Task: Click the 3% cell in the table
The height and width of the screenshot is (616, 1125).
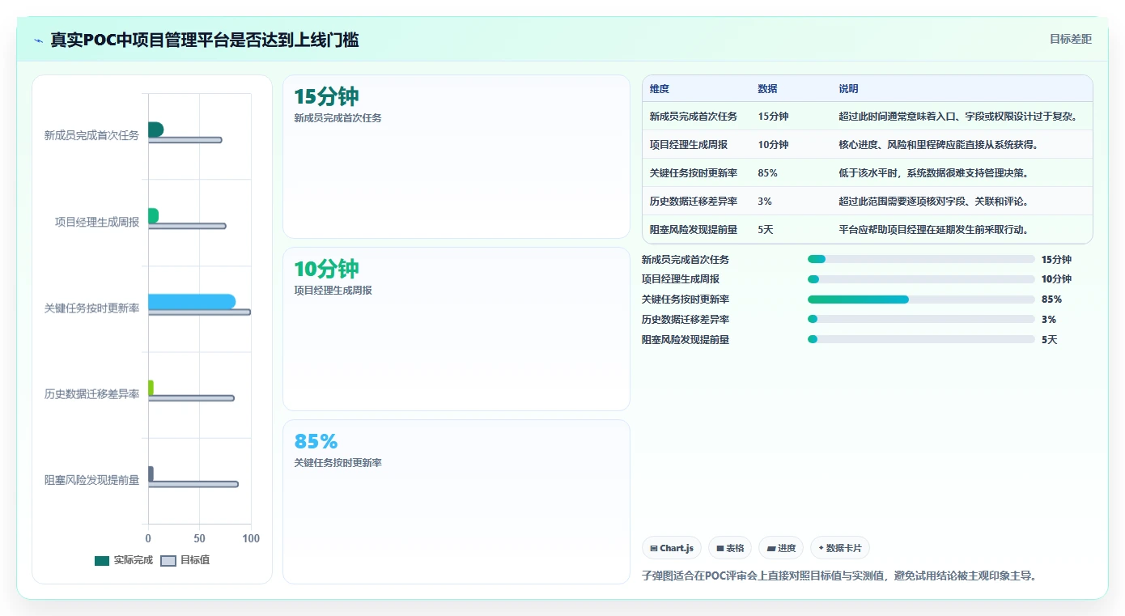Action: (765, 201)
